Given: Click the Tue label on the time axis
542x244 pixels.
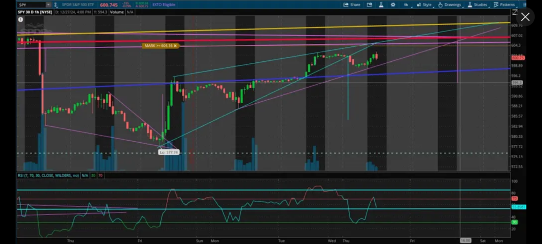Looking at the screenshot, I should (x=281, y=241).
